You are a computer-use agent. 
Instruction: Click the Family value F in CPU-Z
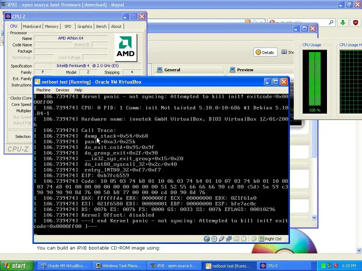pyautogui.click(x=43, y=72)
